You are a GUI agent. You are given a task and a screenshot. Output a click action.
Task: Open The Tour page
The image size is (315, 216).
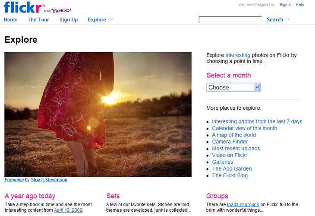click(38, 19)
